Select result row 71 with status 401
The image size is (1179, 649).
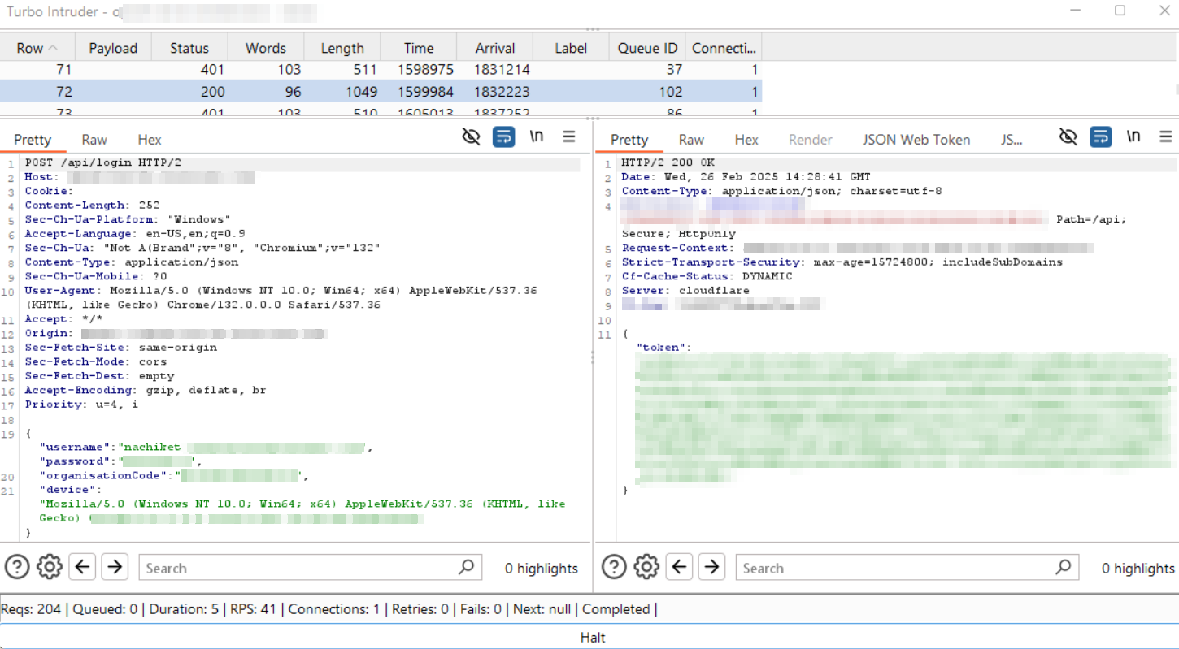381,70
